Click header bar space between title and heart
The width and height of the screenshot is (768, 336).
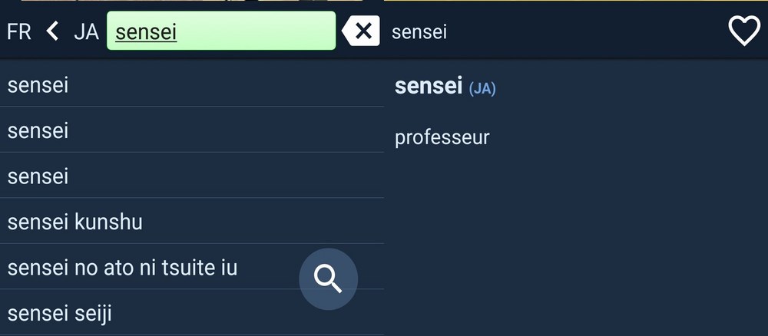pos(584,31)
